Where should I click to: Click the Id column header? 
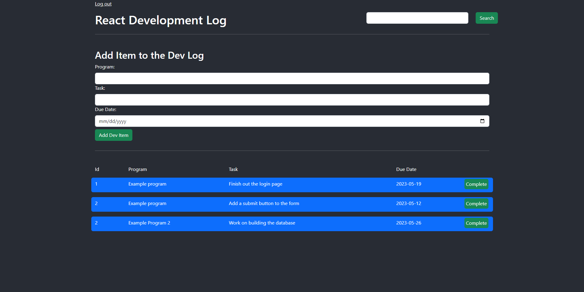97,169
